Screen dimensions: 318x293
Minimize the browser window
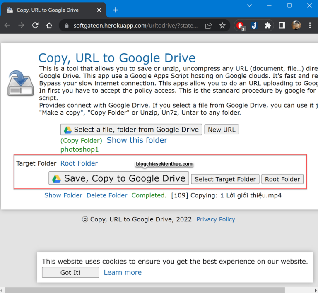coord(269,5)
